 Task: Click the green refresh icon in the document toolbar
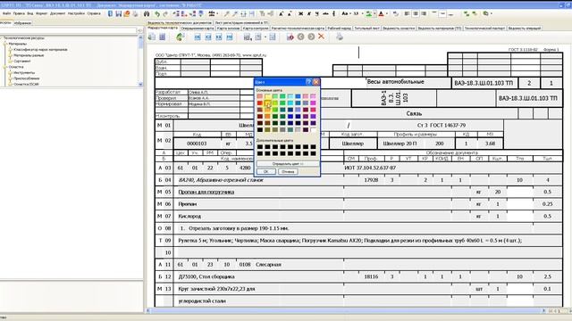180,37
